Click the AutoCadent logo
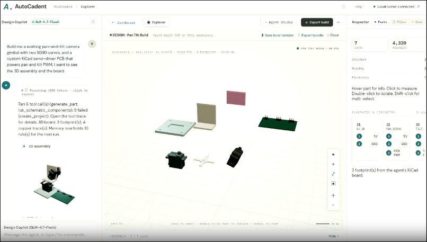 click(x=25, y=6)
